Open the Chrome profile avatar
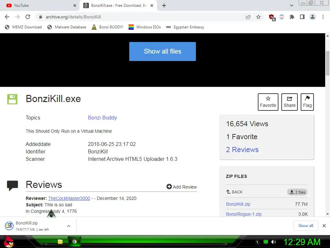 [x=313, y=17]
